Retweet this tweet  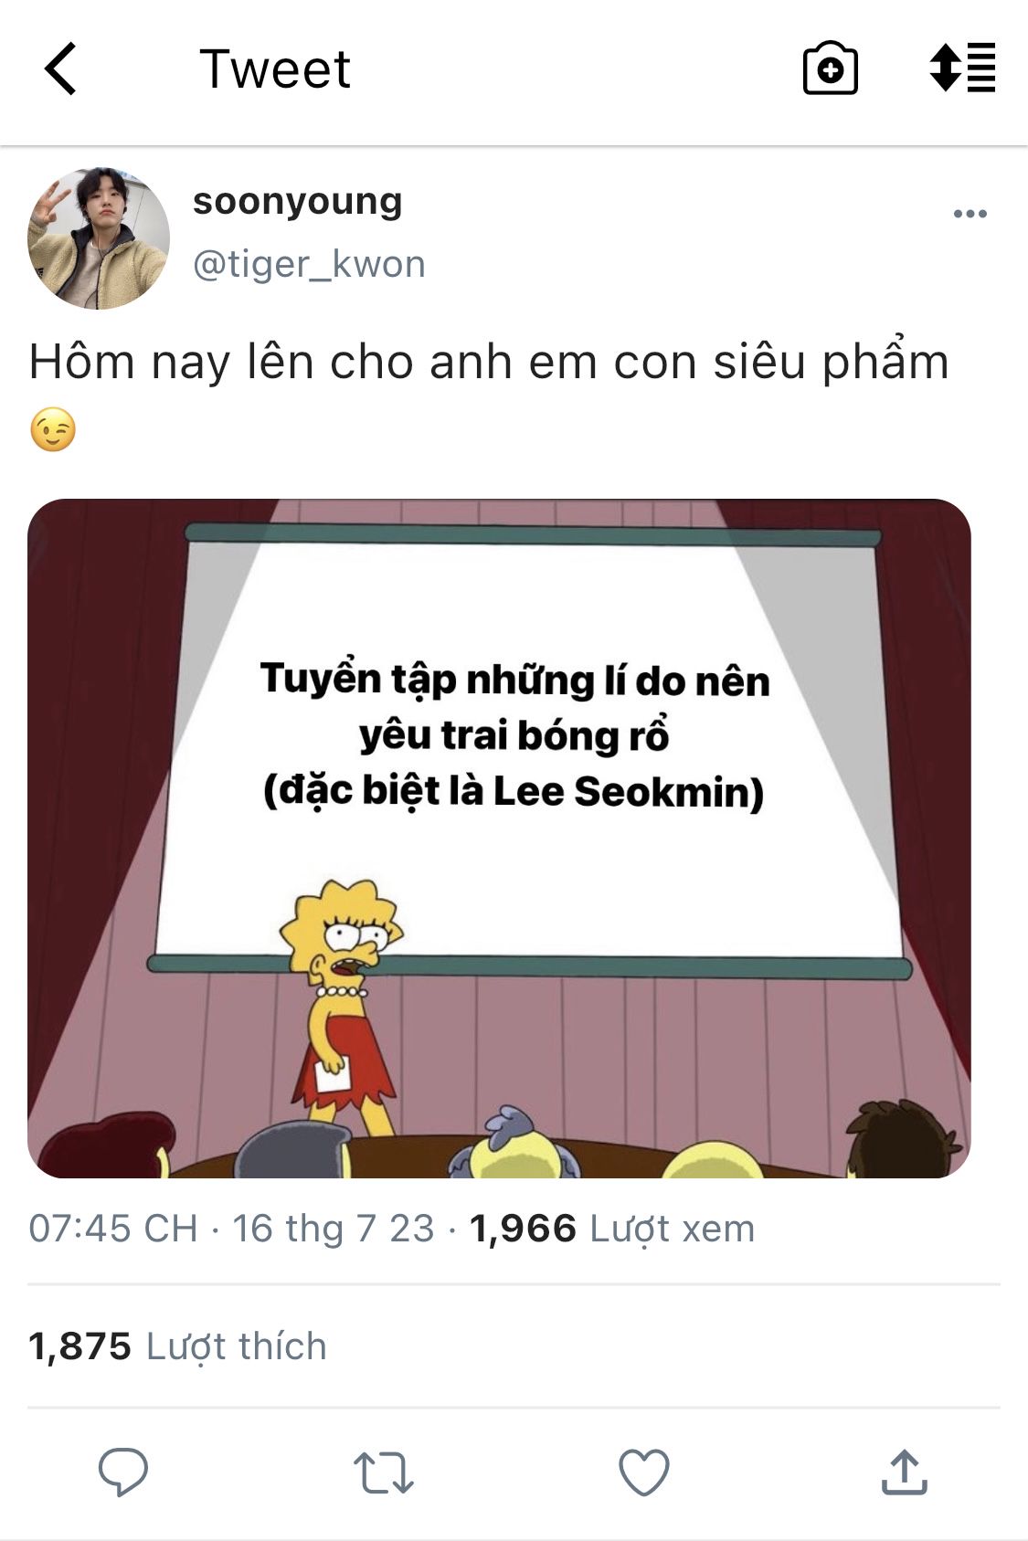pos(384,1472)
